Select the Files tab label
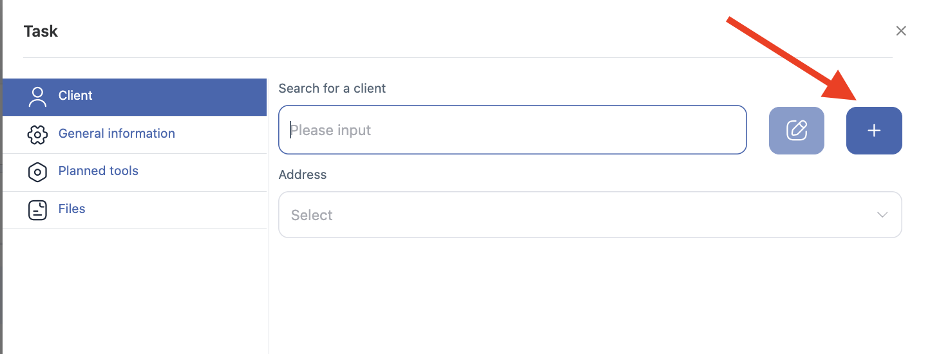930x354 pixels. pos(71,209)
